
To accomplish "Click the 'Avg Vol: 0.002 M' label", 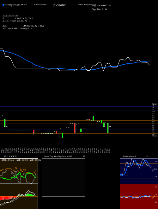I will [101, 6].
